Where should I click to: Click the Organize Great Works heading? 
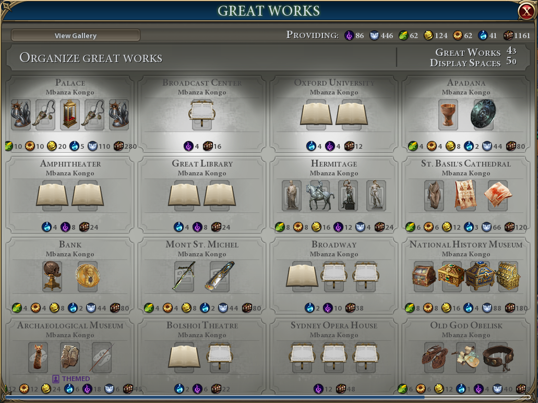(x=91, y=58)
